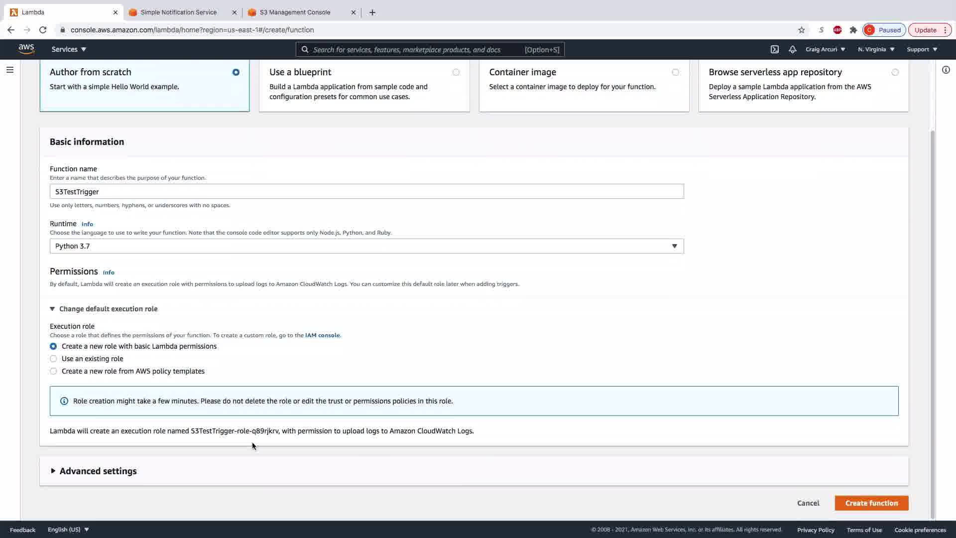Click the AWS logo home icon
956x538 pixels.
26,49
